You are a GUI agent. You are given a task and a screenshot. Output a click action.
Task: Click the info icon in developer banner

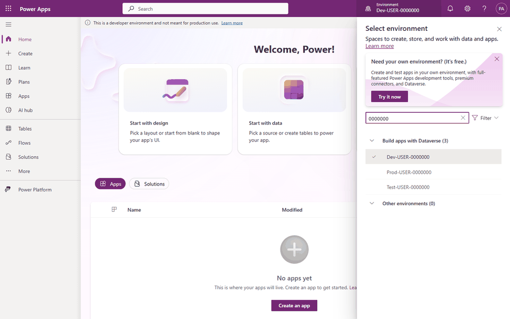(x=88, y=23)
